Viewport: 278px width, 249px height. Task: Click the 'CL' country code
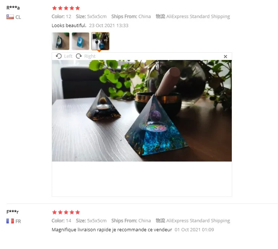(x=18, y=17)
